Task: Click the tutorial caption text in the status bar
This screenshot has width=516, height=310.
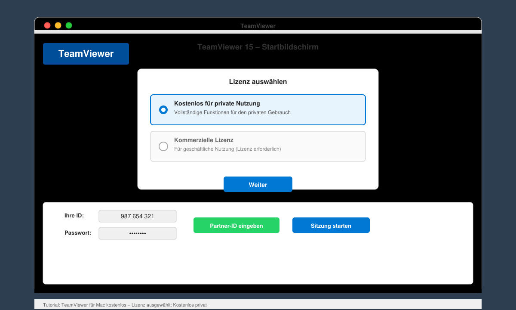Action: pos(125,305)
